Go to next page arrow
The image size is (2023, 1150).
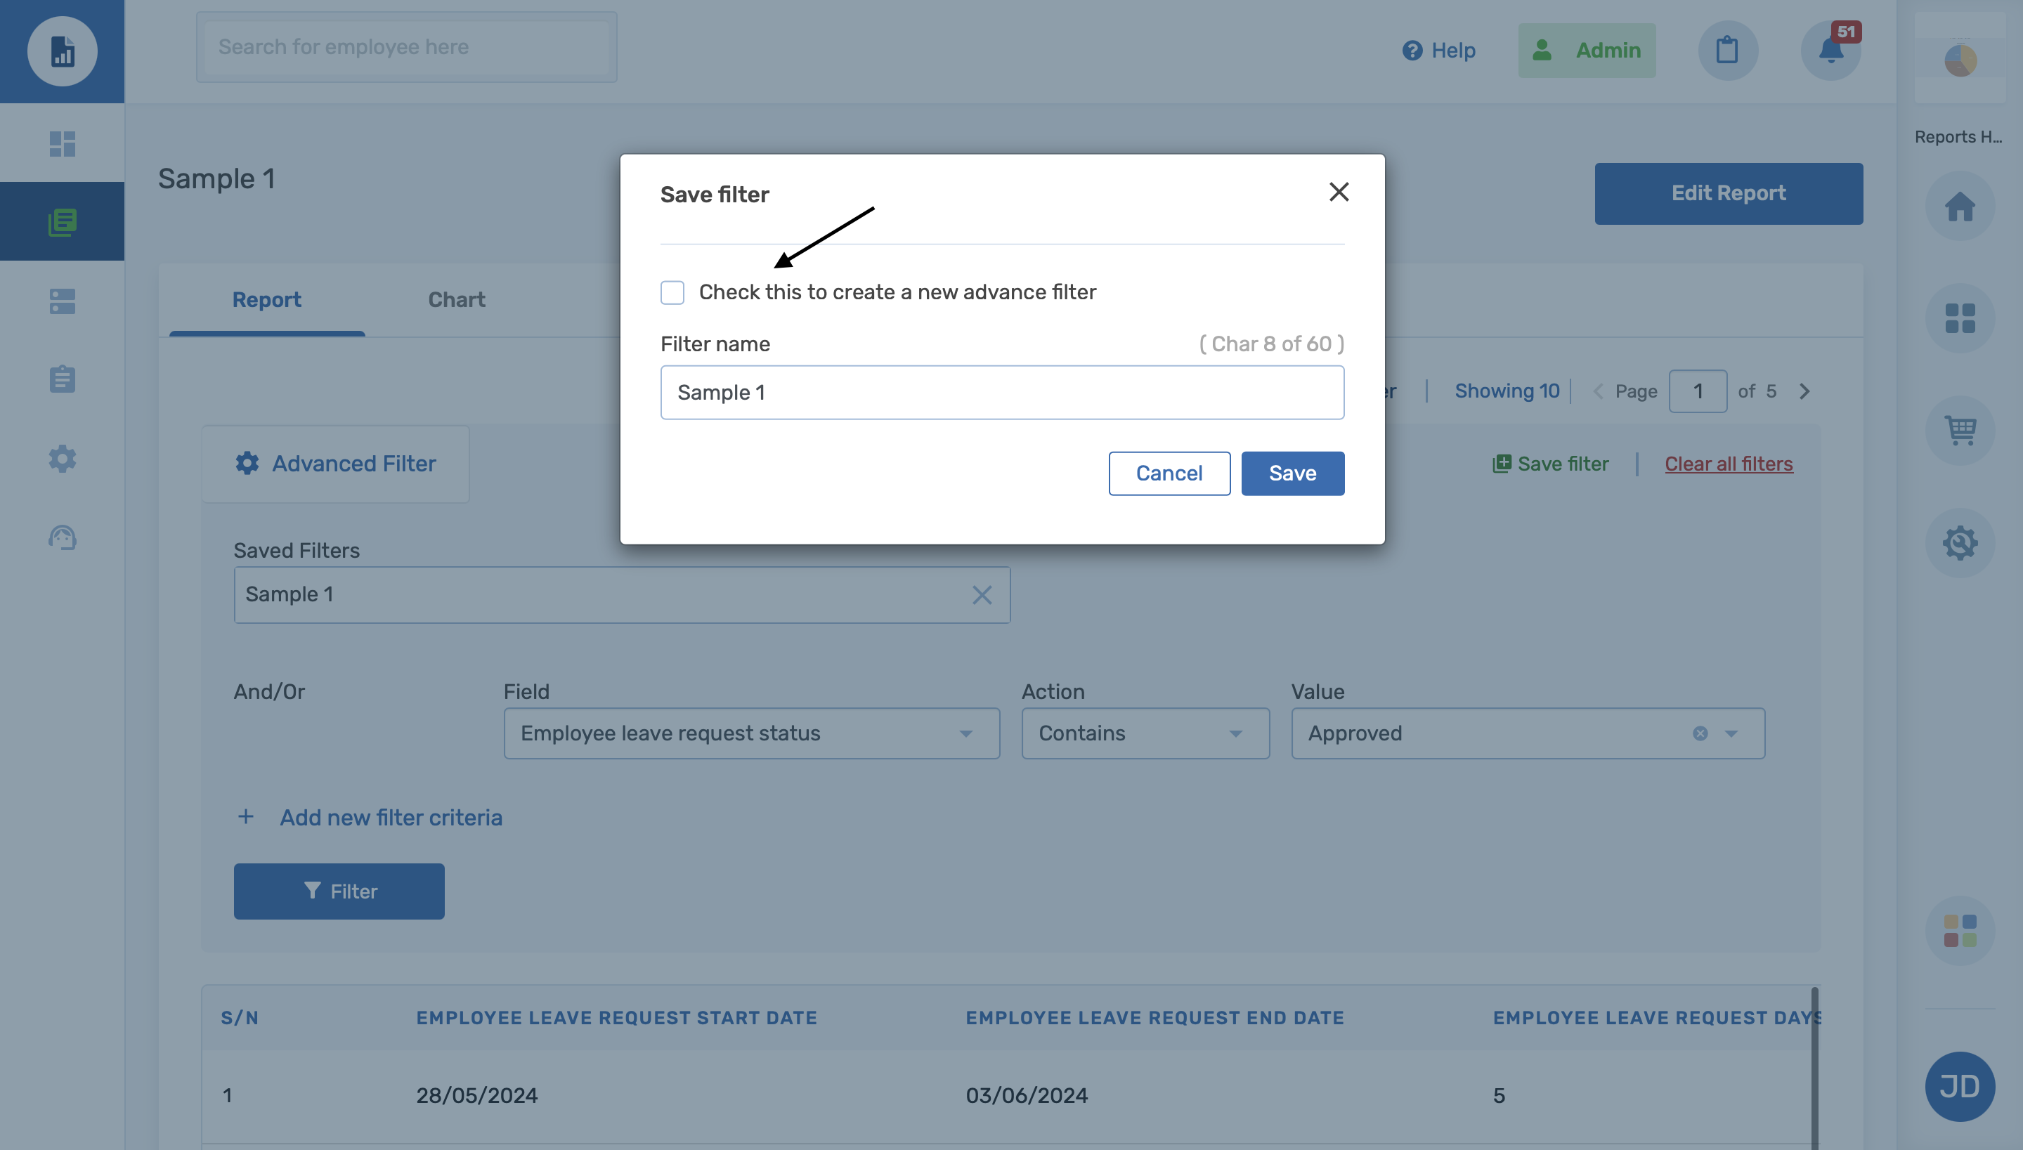coord(1804,391)
